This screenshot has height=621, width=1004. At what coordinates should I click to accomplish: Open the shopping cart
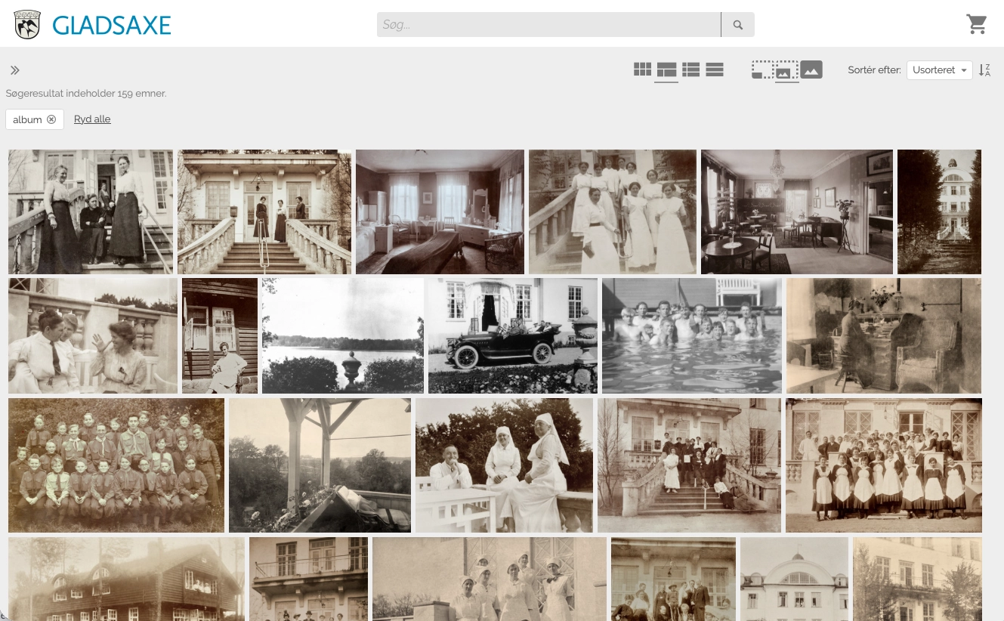(x=977, y=24)
